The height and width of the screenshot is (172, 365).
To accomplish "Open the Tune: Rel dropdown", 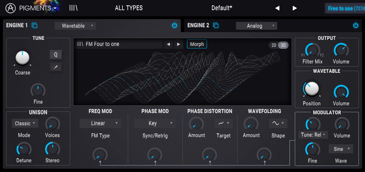I will pyautogui.click(x=313, y=135).
